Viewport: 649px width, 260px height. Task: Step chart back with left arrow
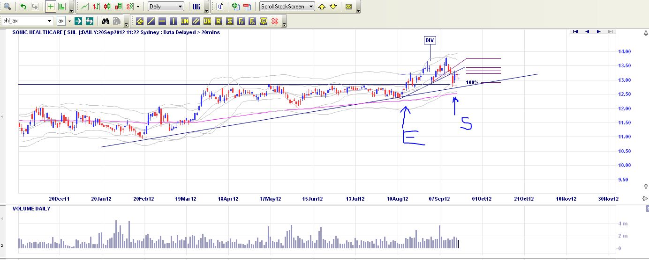pyautogui.click(x=587, y=32)
